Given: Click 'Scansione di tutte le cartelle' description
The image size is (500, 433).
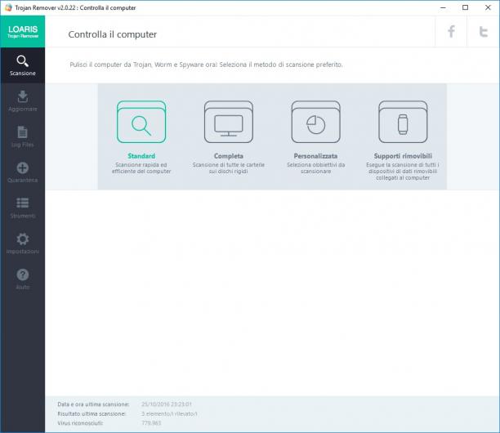Looking at the screenshot, I should click(229, 168).
